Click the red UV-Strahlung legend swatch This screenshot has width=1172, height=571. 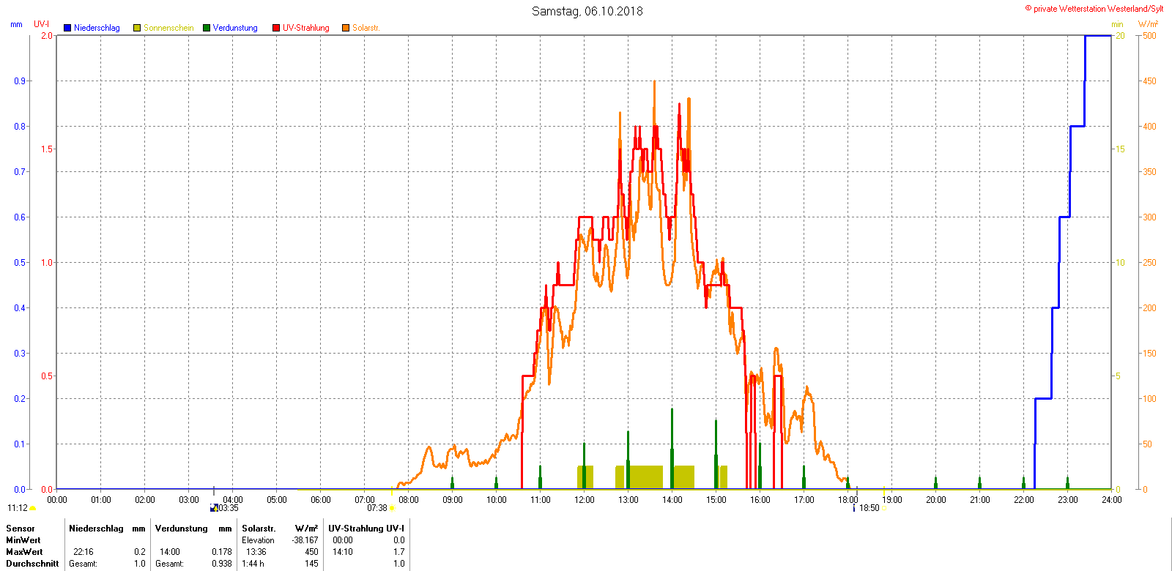276,28
